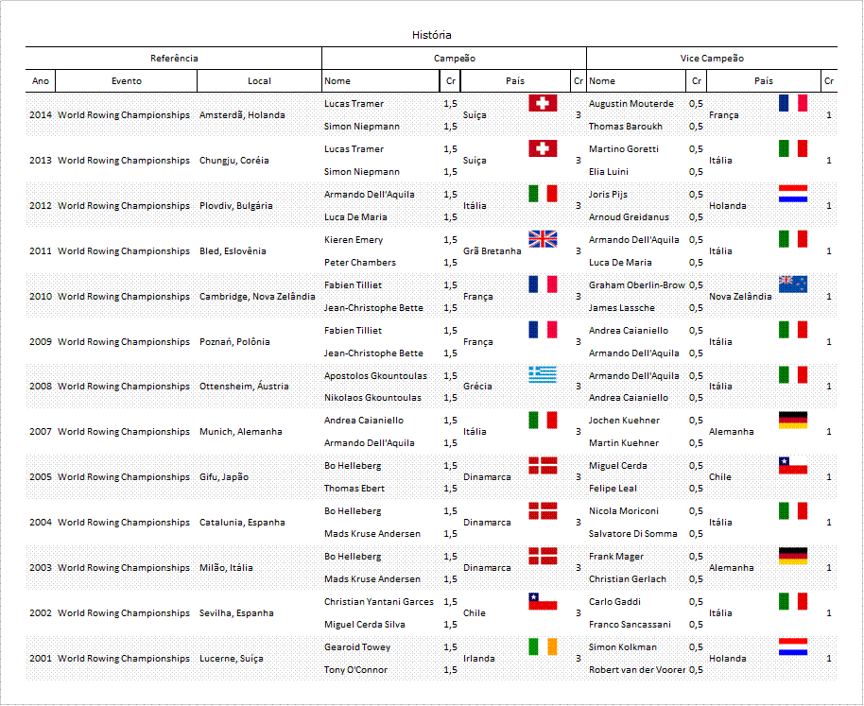The image size is (864, 706).
Task: Click Italy flag for 2009 vice champion
Action: pos(793,329)
